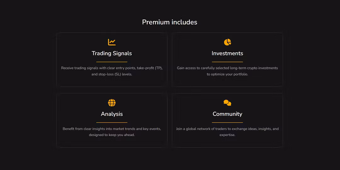Click the 'designed to keep you ahead' text line
Image resolution: width=340 pixels, height=170 pixels.
click(x=112, y=135)
